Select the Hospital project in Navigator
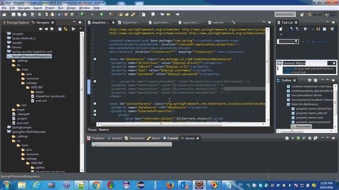Viewport: 339px width, 190px height. click(x=17, y=34)
